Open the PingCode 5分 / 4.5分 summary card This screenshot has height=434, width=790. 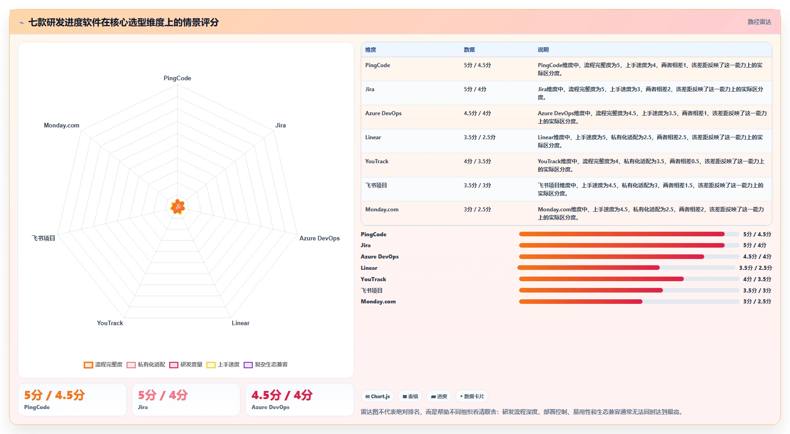[x=72, y=400]
